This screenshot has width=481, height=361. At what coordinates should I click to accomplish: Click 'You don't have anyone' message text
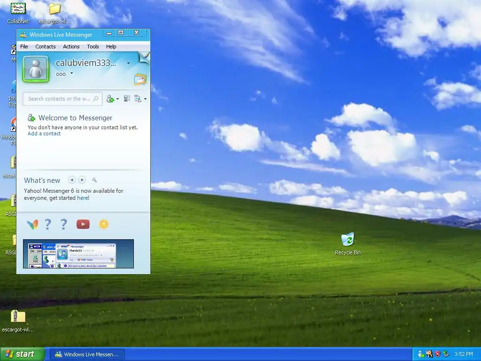[x=83, y=127]
